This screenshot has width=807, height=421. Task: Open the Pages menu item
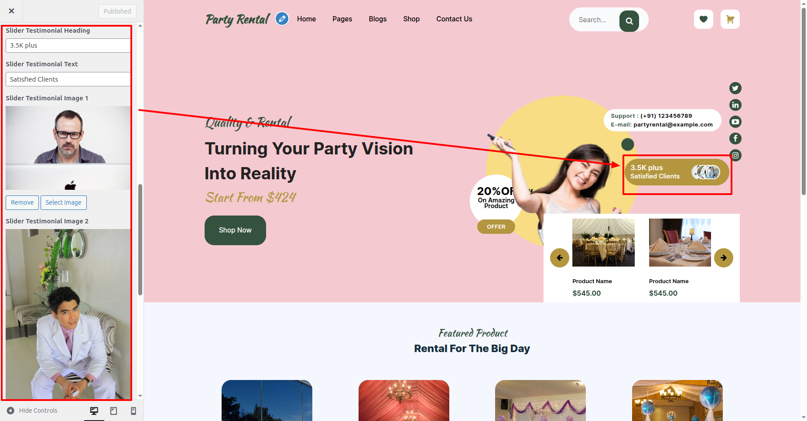342,19
